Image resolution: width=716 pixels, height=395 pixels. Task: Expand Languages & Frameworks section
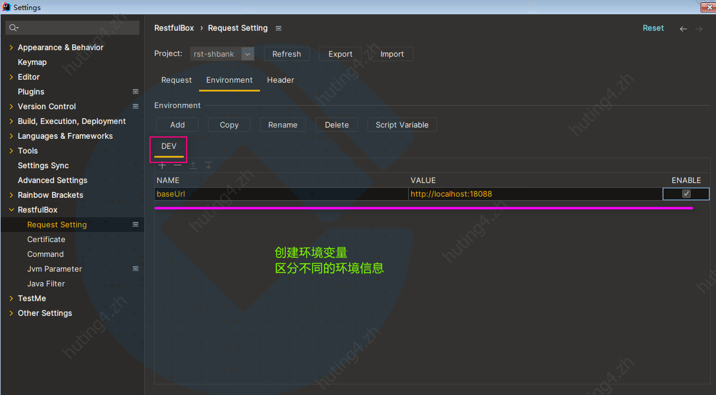coord(11,136)
